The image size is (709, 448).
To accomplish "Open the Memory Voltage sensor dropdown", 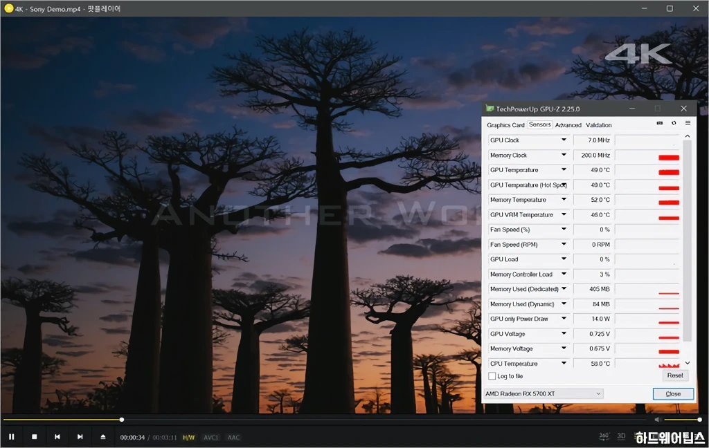I will 564,348.
